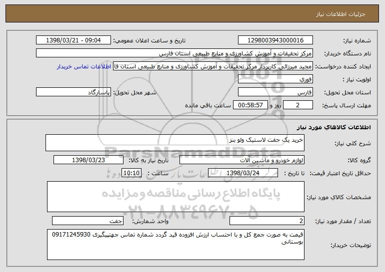Click the province field showing فارس
Image resolution: width=385 pixels, height=272 pixels.
coord(275,92)
